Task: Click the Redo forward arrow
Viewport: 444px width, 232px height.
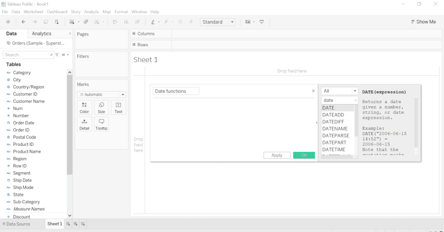Action: [35, 22]
